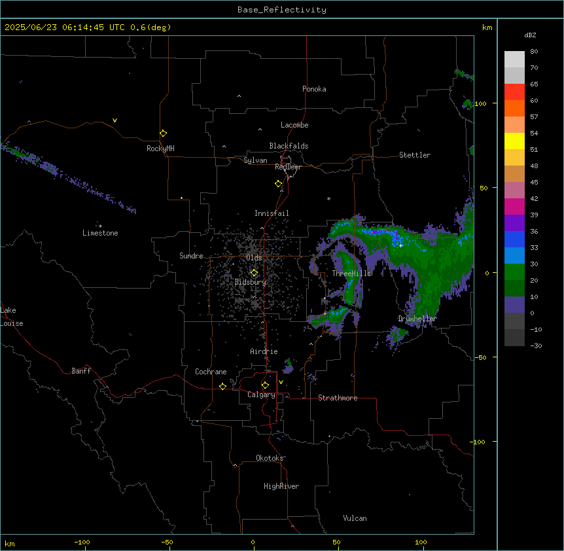
Task: Pick the bright yellow 54-51 dBZ swatch
Action: tap(514, 141)
